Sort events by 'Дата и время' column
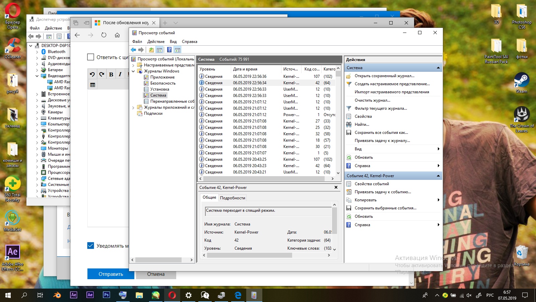536x302 pixels. (256, 69)
